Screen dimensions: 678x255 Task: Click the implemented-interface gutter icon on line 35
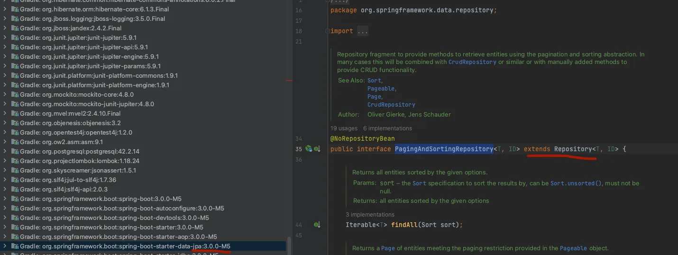point(316,149)
